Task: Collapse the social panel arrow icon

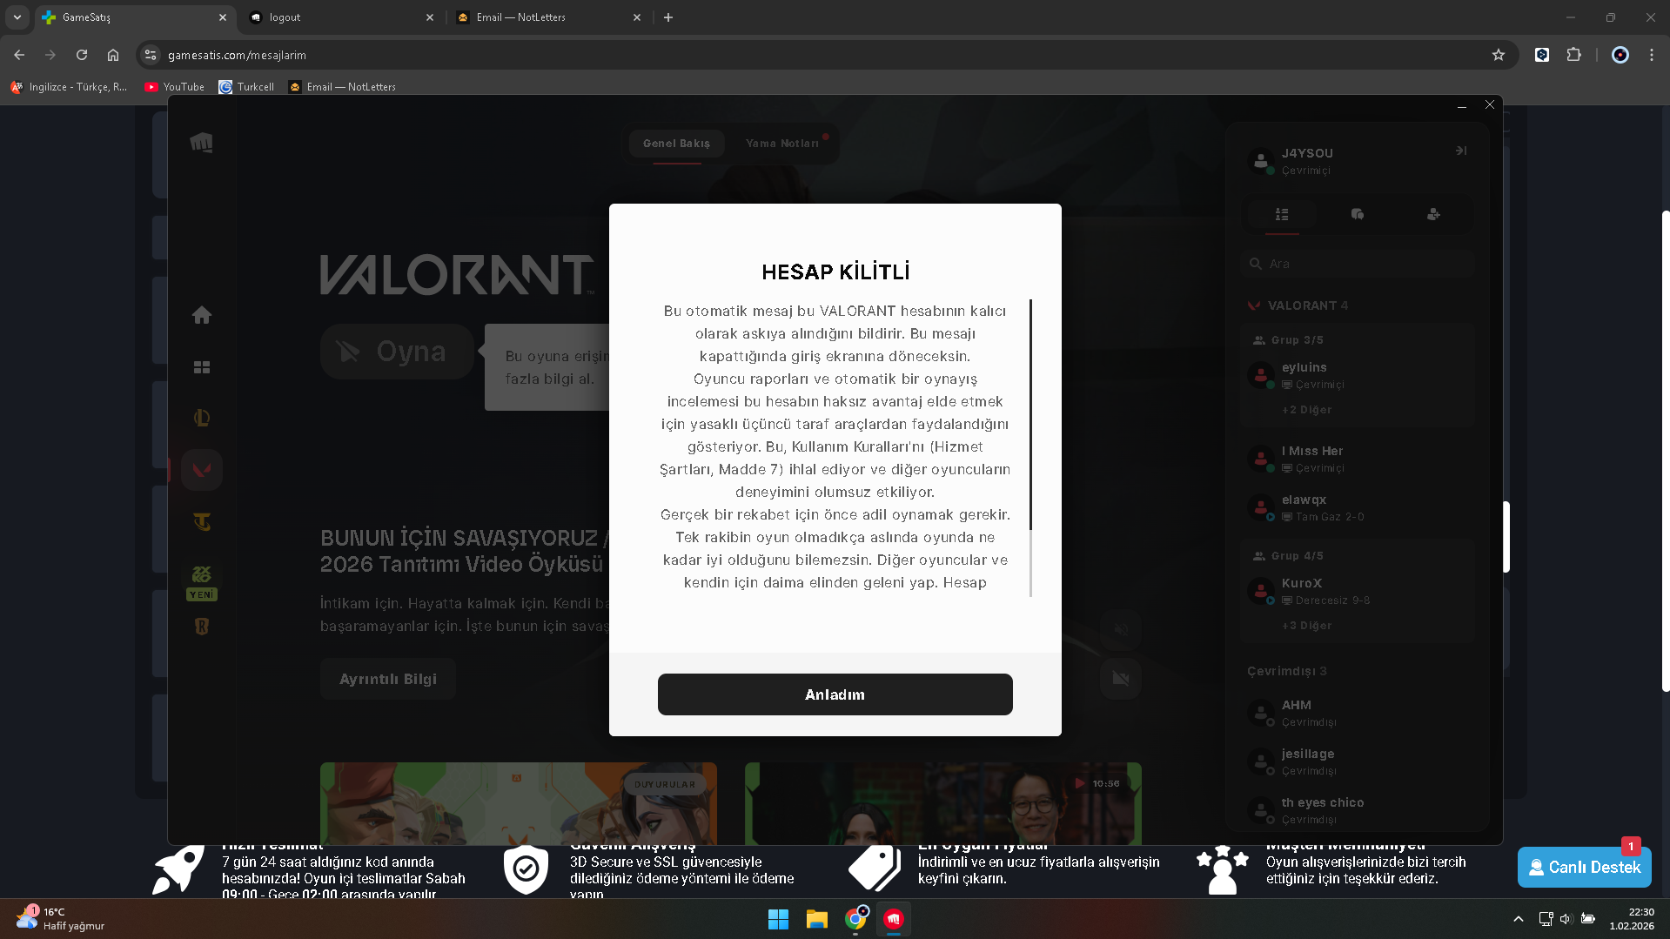Action: click(x=1461, y=151)
